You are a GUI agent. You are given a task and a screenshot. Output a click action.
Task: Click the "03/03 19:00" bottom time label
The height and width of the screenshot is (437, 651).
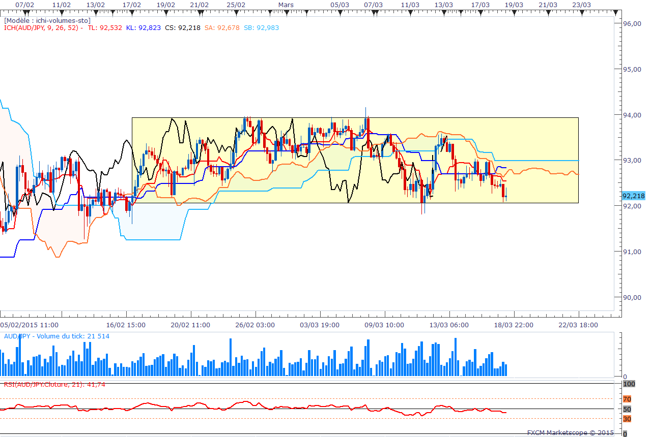pyautogui.click(x=320, y=325)
